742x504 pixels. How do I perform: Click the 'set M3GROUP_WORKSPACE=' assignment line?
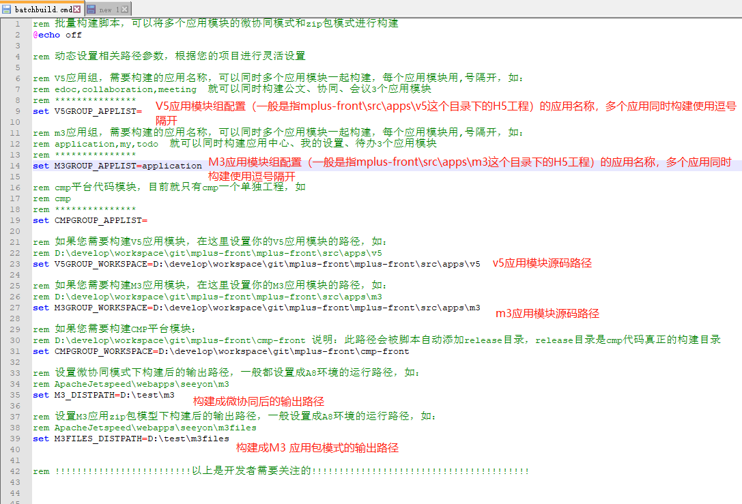257,308
